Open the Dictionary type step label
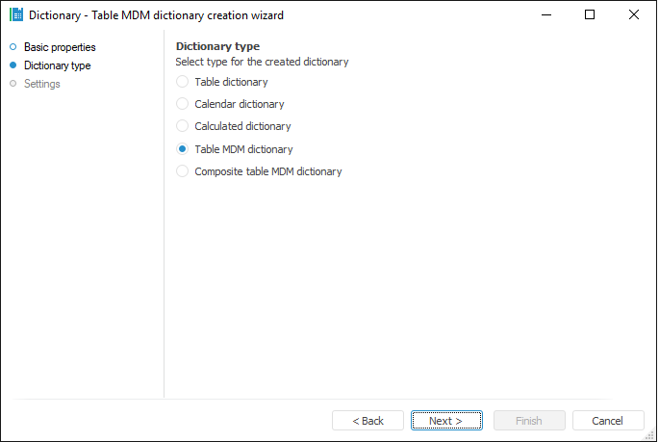 tap(58, 65)
